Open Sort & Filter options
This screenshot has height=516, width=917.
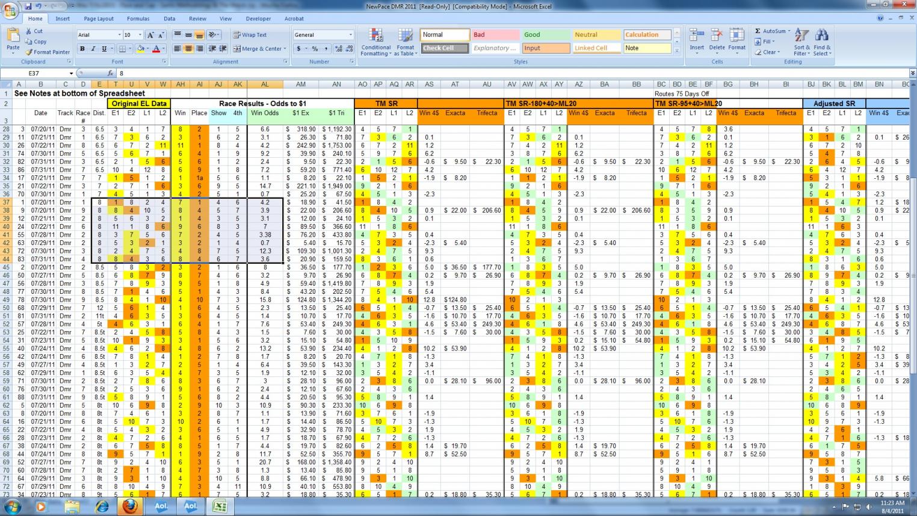(x=802, y=42)
